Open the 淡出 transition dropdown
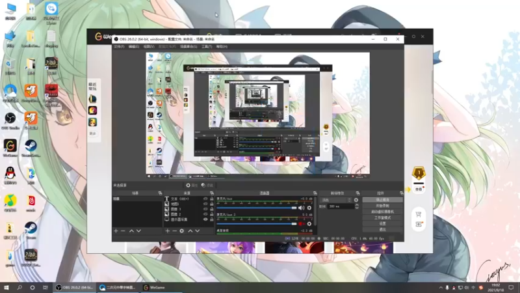The image size is (520, 293). coord(335,200)
